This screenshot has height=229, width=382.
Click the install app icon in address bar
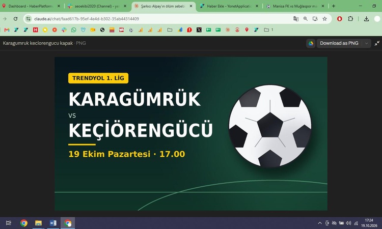[x=315, y=19]
